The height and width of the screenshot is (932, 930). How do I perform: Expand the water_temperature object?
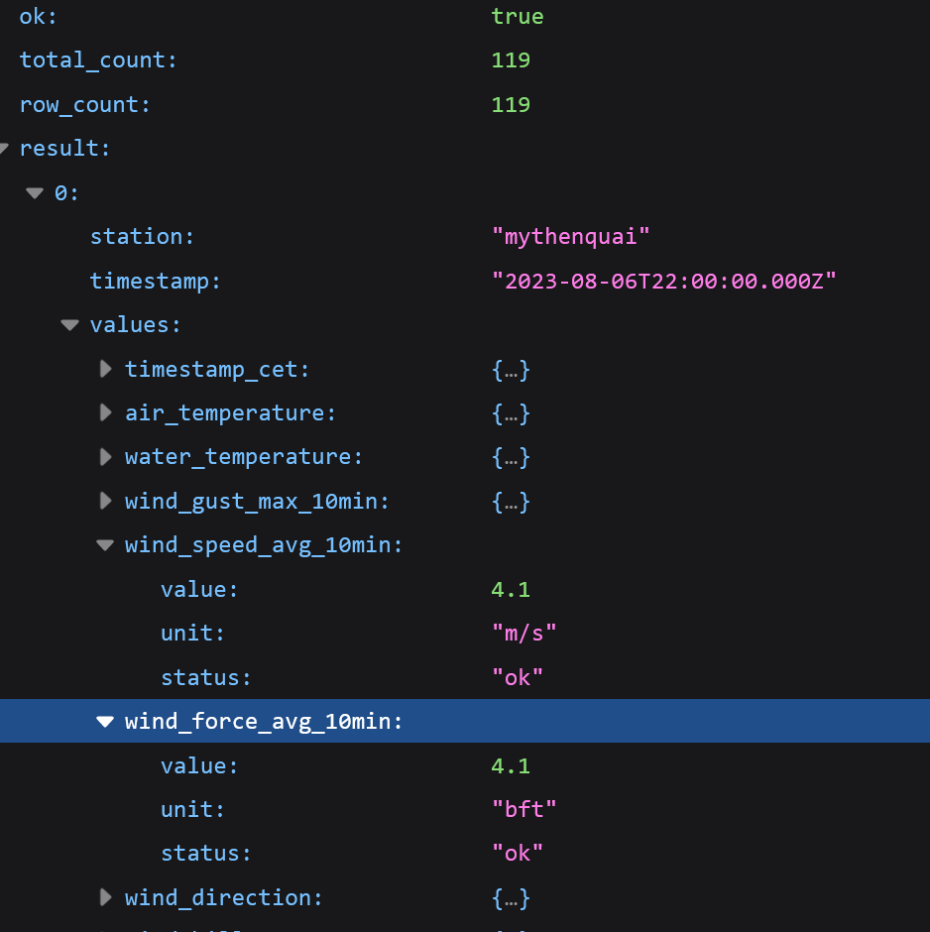point(105,457)
